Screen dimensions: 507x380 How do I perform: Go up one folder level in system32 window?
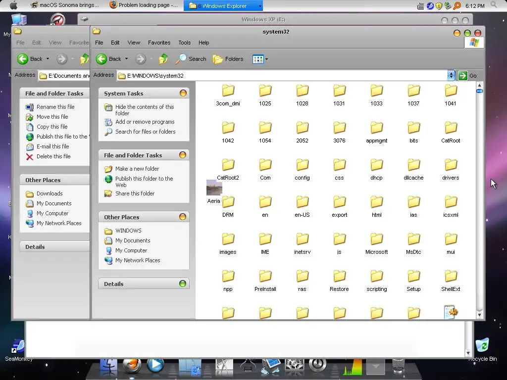(x=163, y=59)
